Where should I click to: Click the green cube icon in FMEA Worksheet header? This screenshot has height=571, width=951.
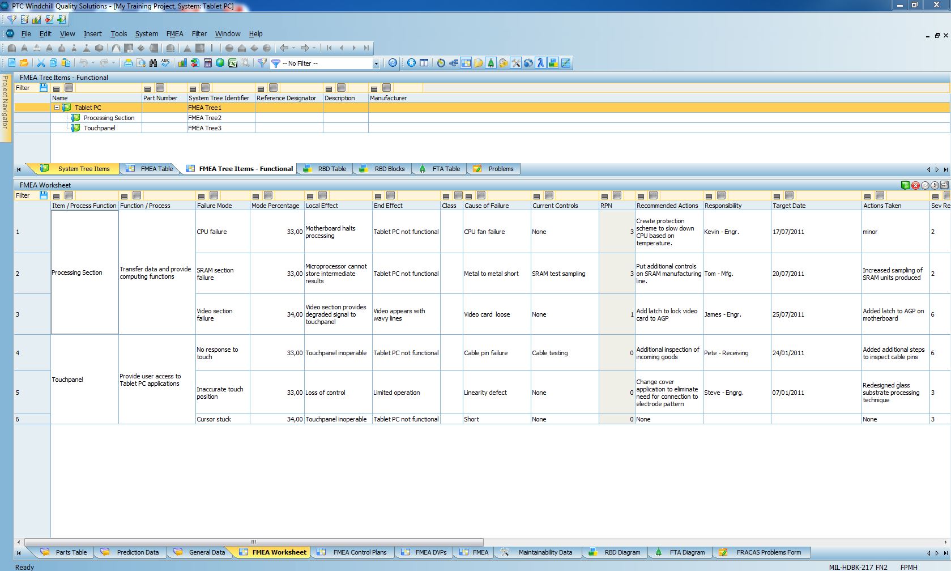pyautogui.click(x=906, y=185)
